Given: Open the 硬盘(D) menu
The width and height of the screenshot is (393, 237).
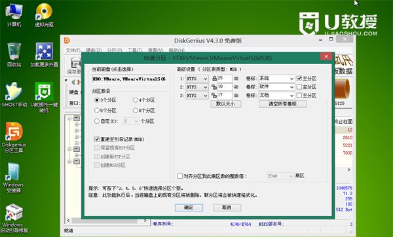Looking at the screenshot, I should tap(94, 50).
